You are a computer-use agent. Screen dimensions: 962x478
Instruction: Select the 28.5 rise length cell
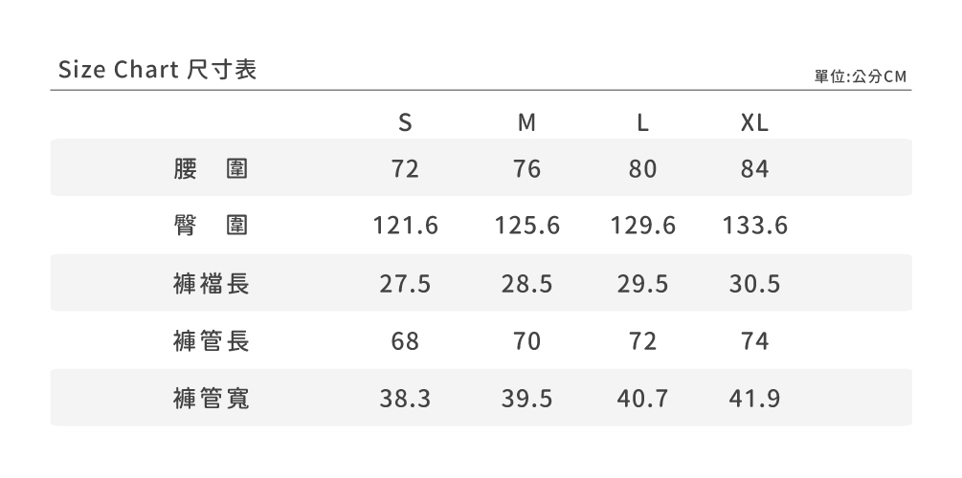click(x=526, y=284)
